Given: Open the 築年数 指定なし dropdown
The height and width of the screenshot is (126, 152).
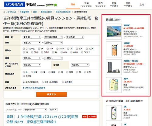Looking at the screenshot, I should coord(80,65).
